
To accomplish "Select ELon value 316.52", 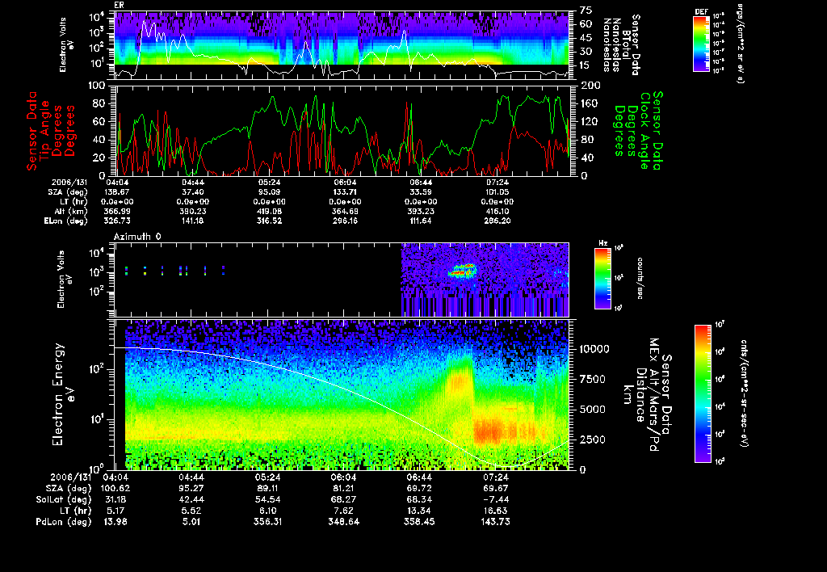I will coord(269,221).
